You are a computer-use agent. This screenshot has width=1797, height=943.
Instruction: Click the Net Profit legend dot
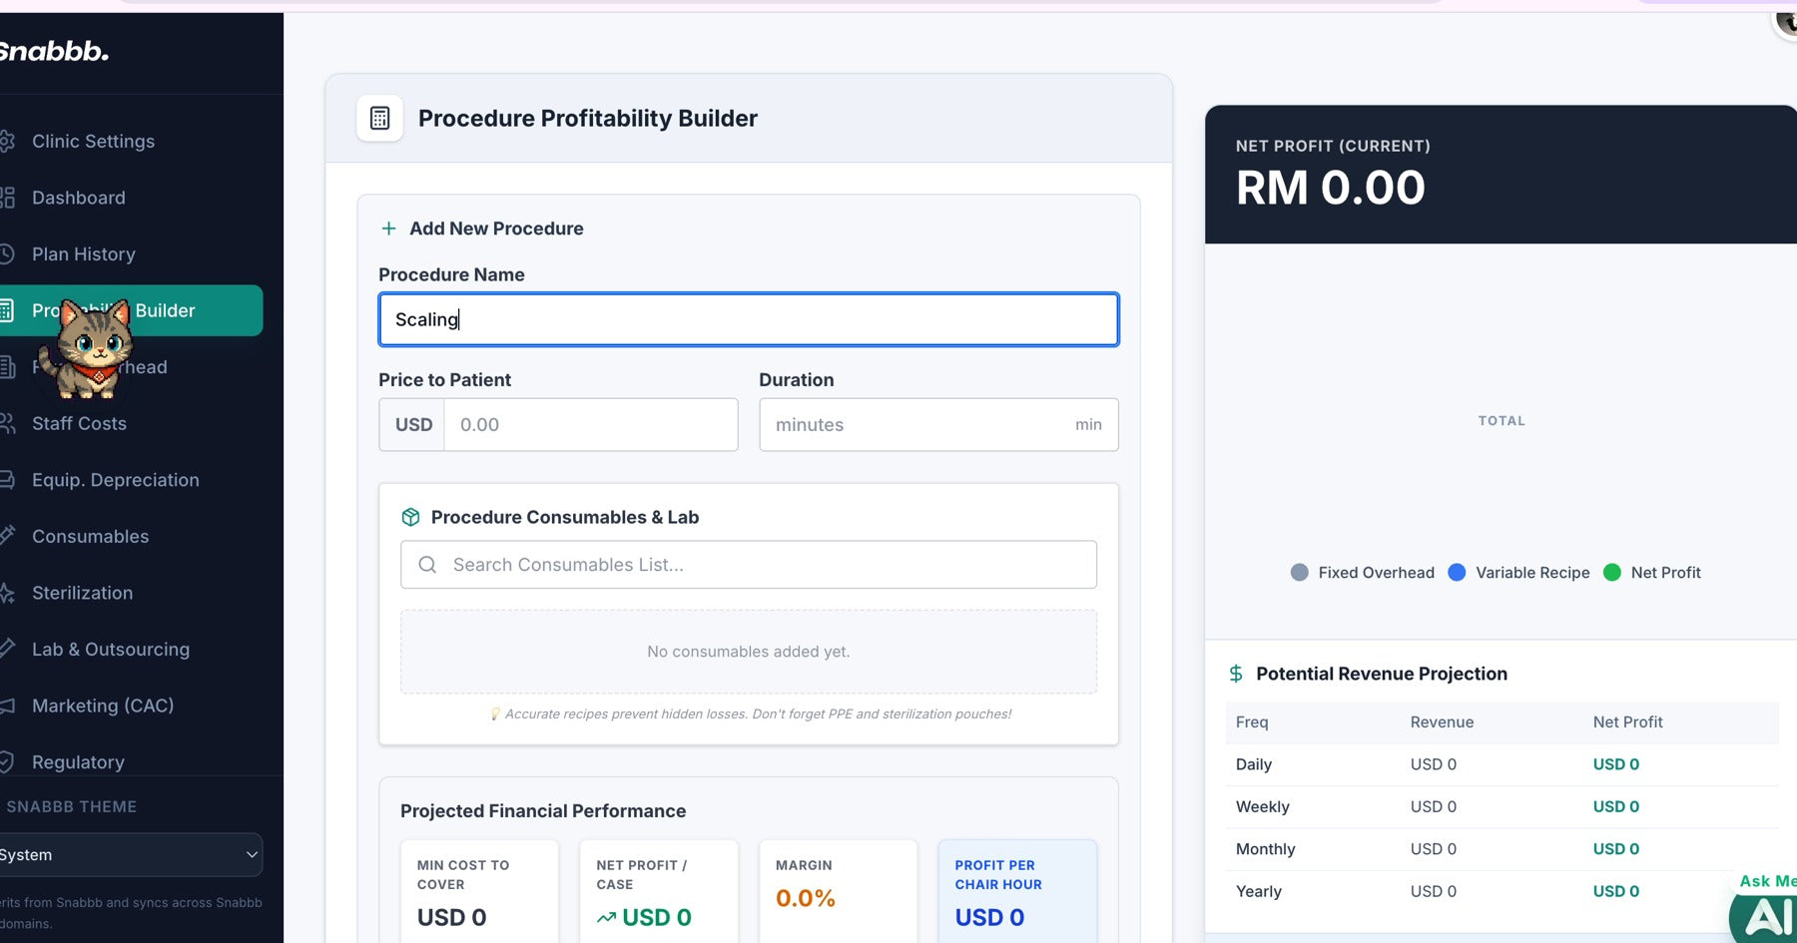click(1611, 573)
